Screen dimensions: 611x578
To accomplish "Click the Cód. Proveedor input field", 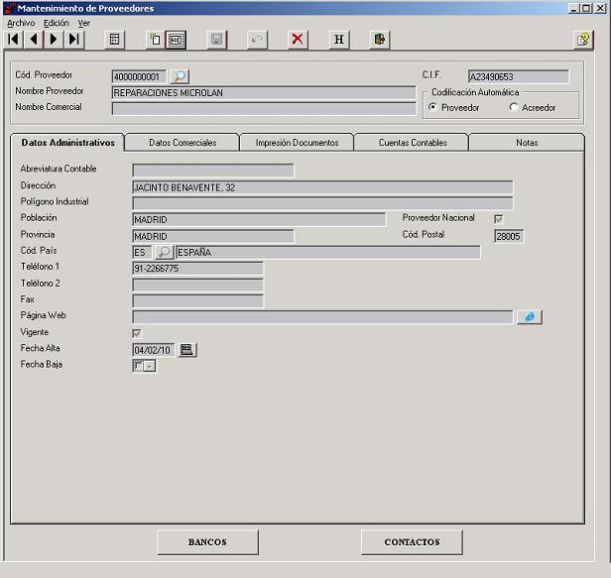I will pos(139,76).
